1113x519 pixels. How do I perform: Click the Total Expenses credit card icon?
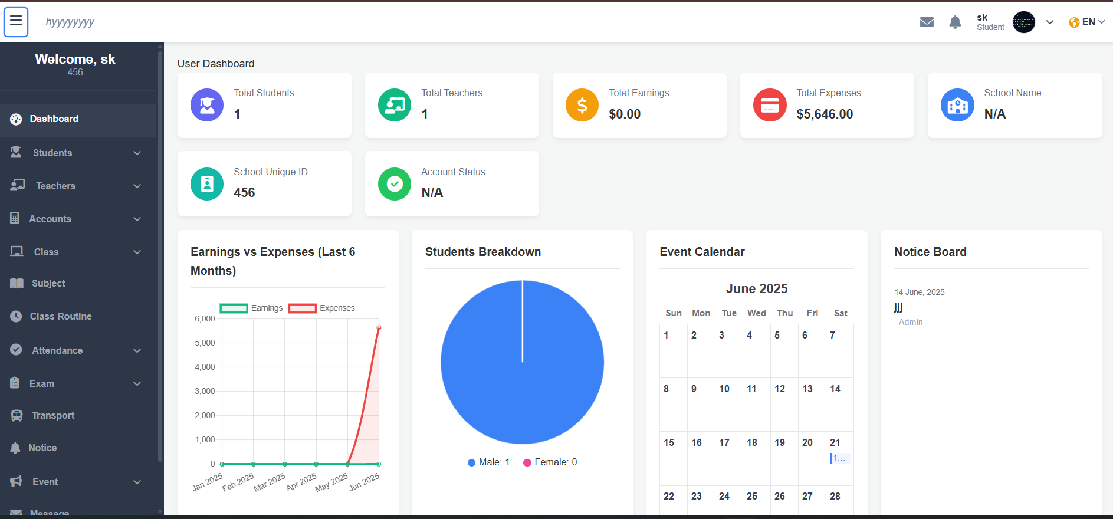click(x=770, y=105)
